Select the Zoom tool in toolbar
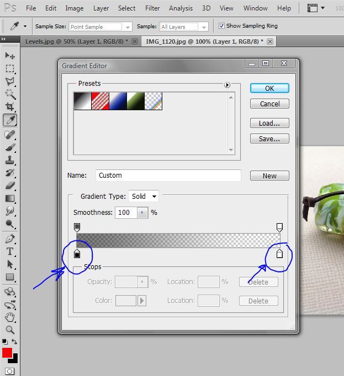Screen dimensions: 344x376 click(x=10, y=329)
